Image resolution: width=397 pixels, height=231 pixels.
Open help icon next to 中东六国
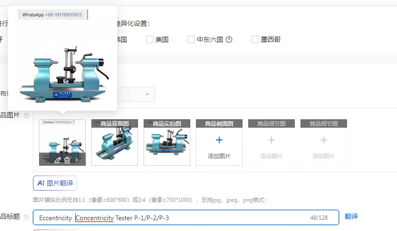point(229,39)
